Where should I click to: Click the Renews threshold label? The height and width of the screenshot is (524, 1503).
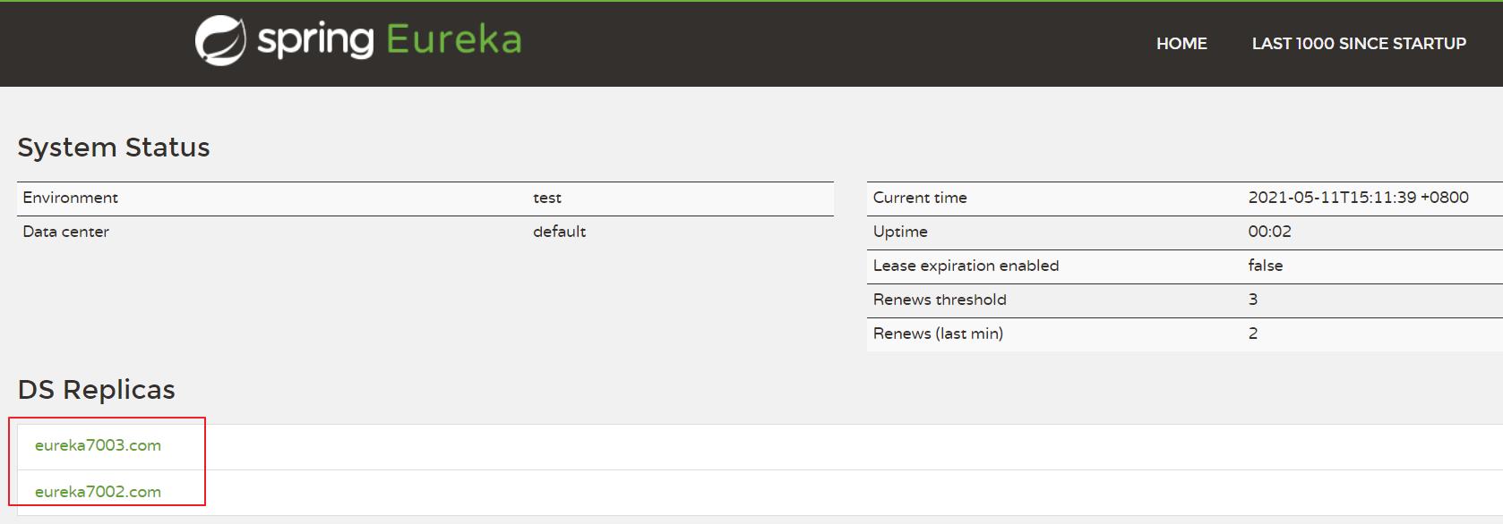tap(940, 300)
